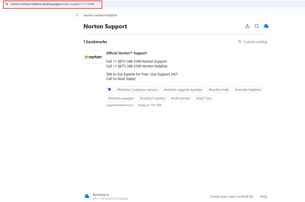305x202 pixels.
Task: Click the blue heart favorite icon
Action: [109, 89]
